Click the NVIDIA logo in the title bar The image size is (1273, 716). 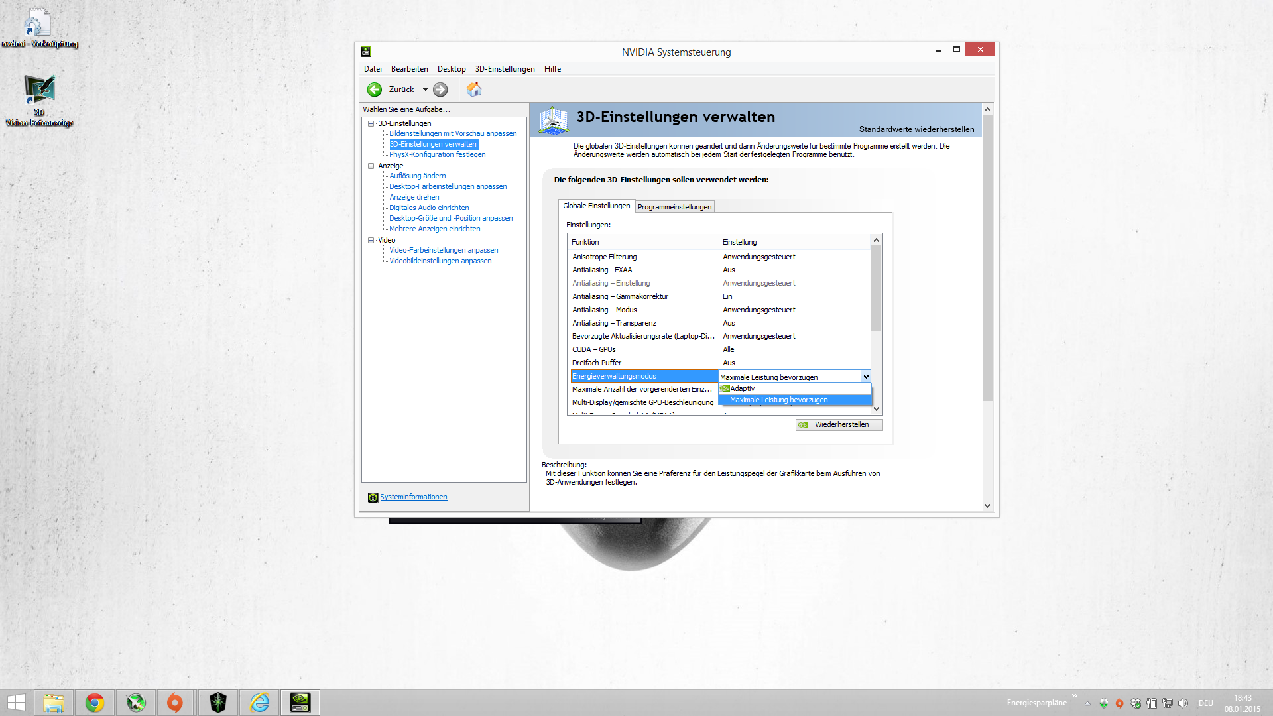click(366, 52)
